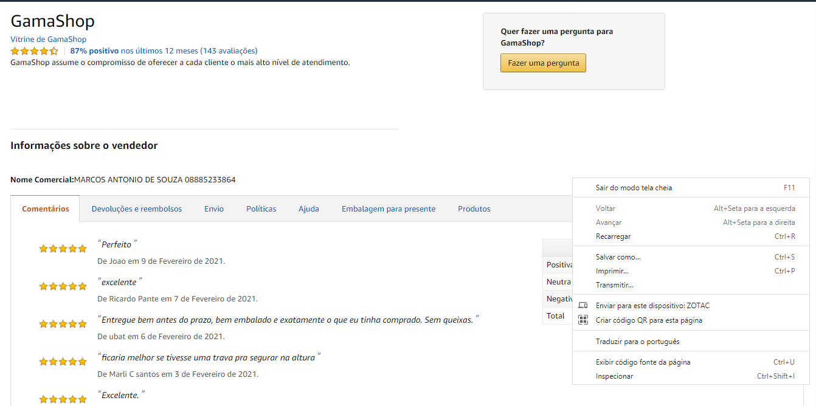Choose Recarregar from the context menu

point(613,236)
